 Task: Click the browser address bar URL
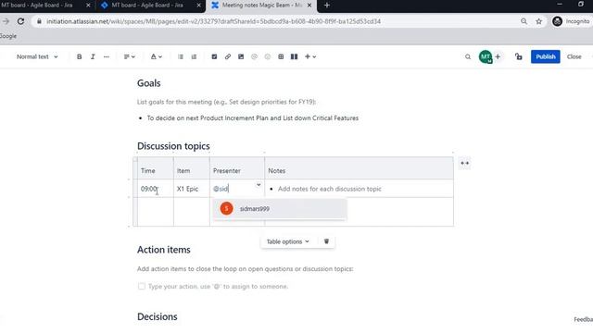(213, 21)
